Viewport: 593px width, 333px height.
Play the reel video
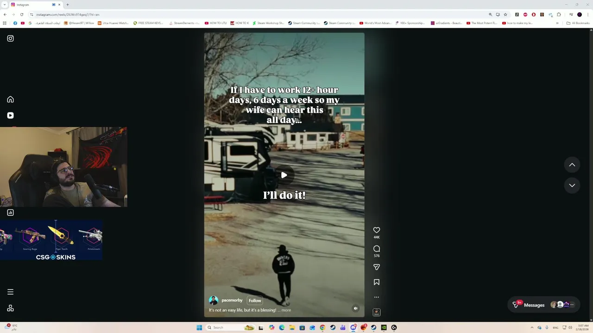(284, 175)
